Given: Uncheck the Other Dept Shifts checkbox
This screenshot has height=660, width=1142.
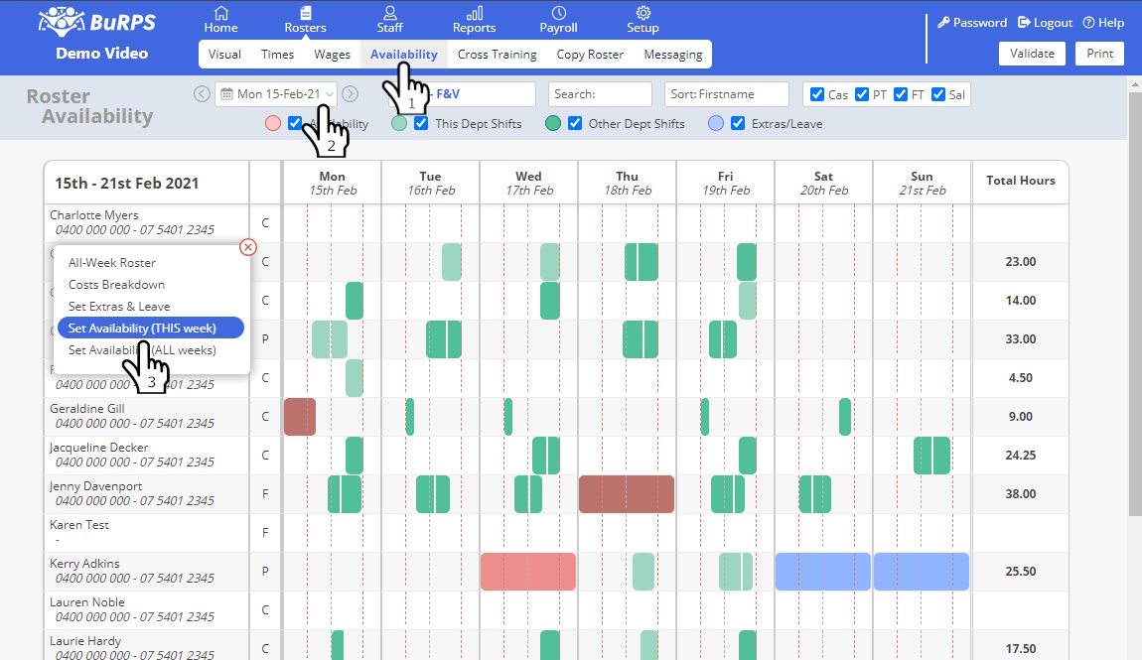Looking at the screenshot, I should pos(575,124).
